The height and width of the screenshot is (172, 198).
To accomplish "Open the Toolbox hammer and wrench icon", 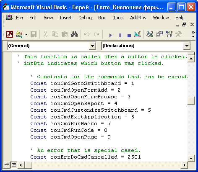I will click(179, 34).
